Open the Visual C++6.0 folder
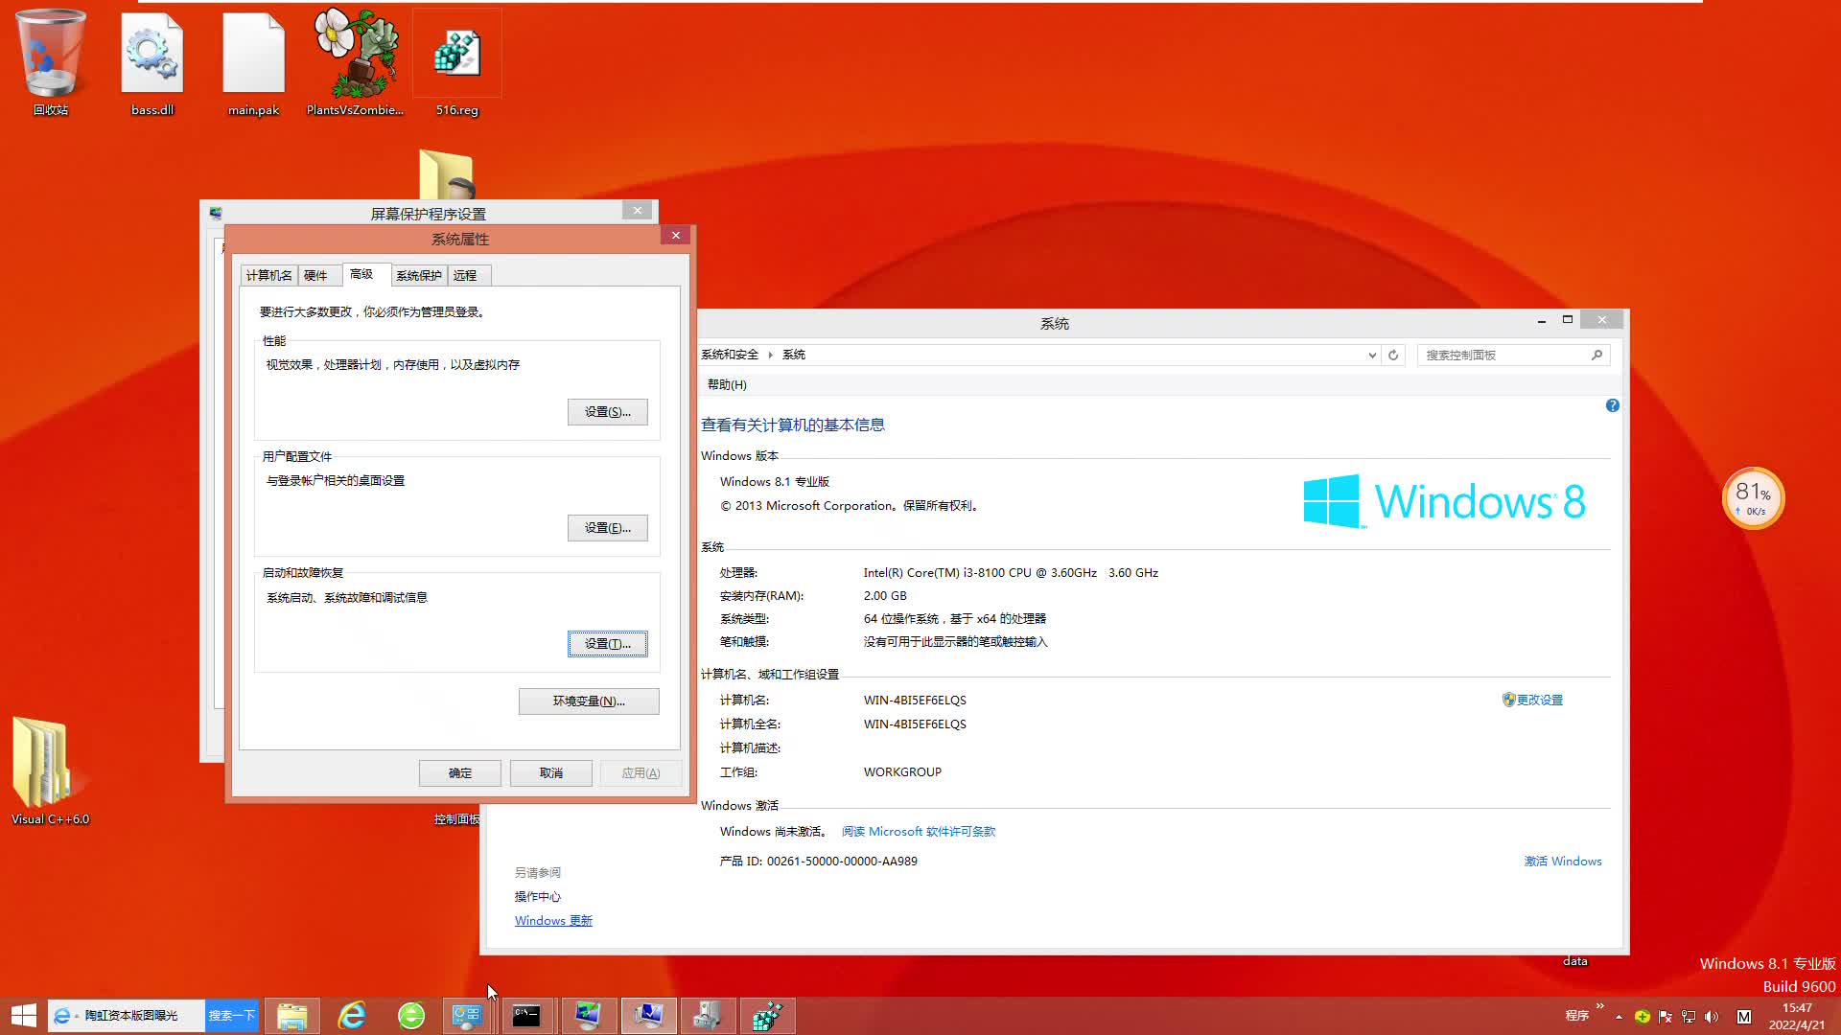 pyautogui.click(x=42, y=762)
